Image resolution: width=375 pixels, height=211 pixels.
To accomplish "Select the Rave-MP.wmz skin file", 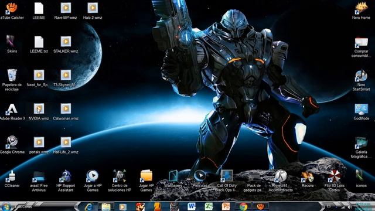I will [x=66, y=11].
